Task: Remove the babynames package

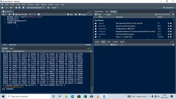Action: [x=171, y=29]
